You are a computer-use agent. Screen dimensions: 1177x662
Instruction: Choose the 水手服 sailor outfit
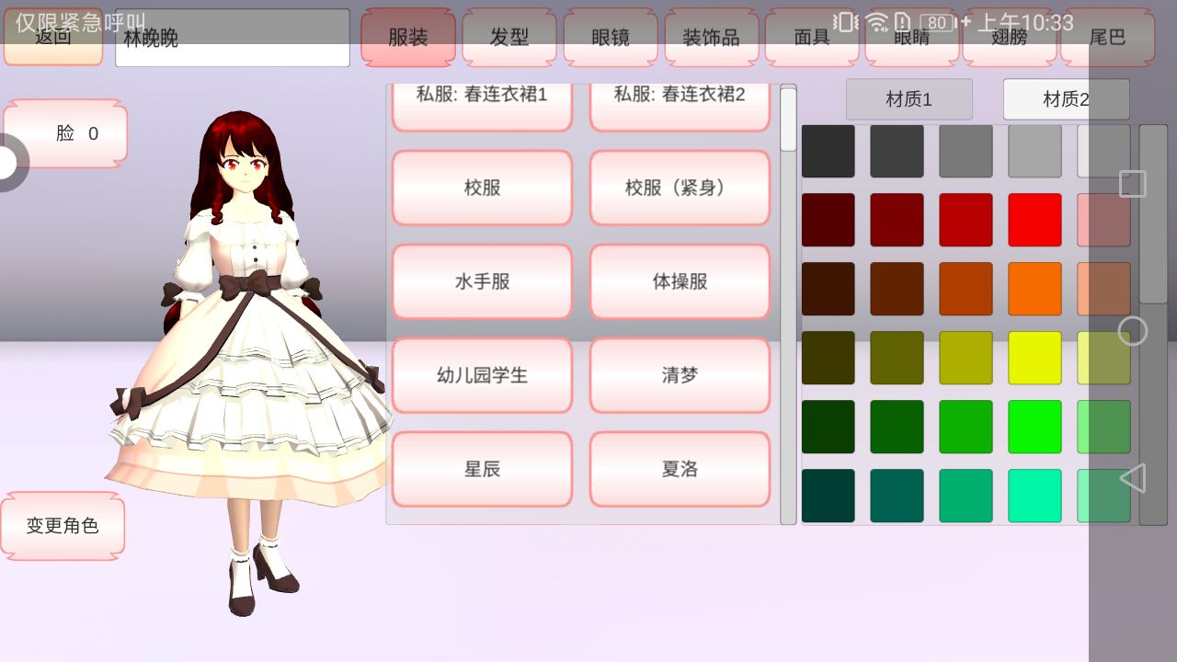[482, 281]
